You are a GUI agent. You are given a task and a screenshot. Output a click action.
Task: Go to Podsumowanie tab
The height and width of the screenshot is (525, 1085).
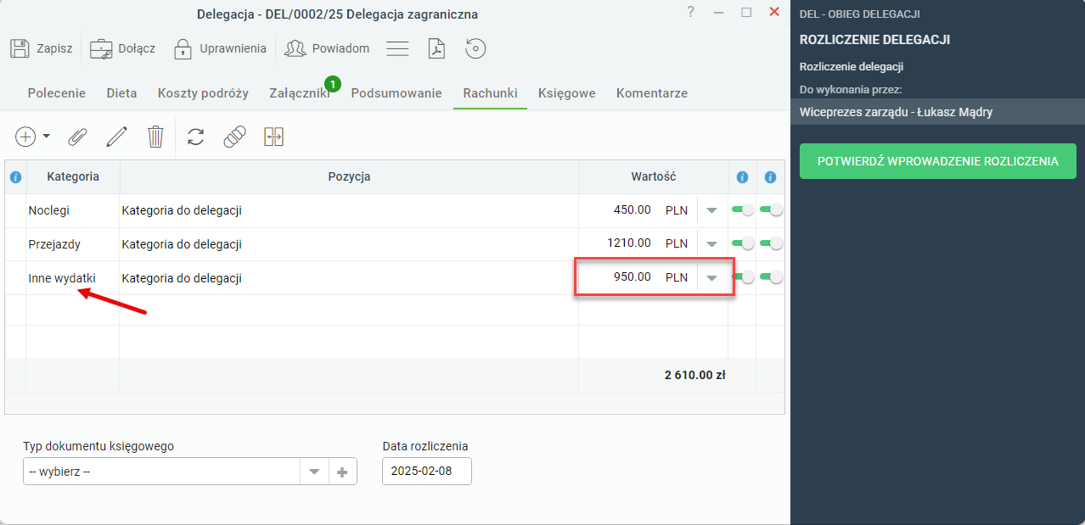[396, 93]
